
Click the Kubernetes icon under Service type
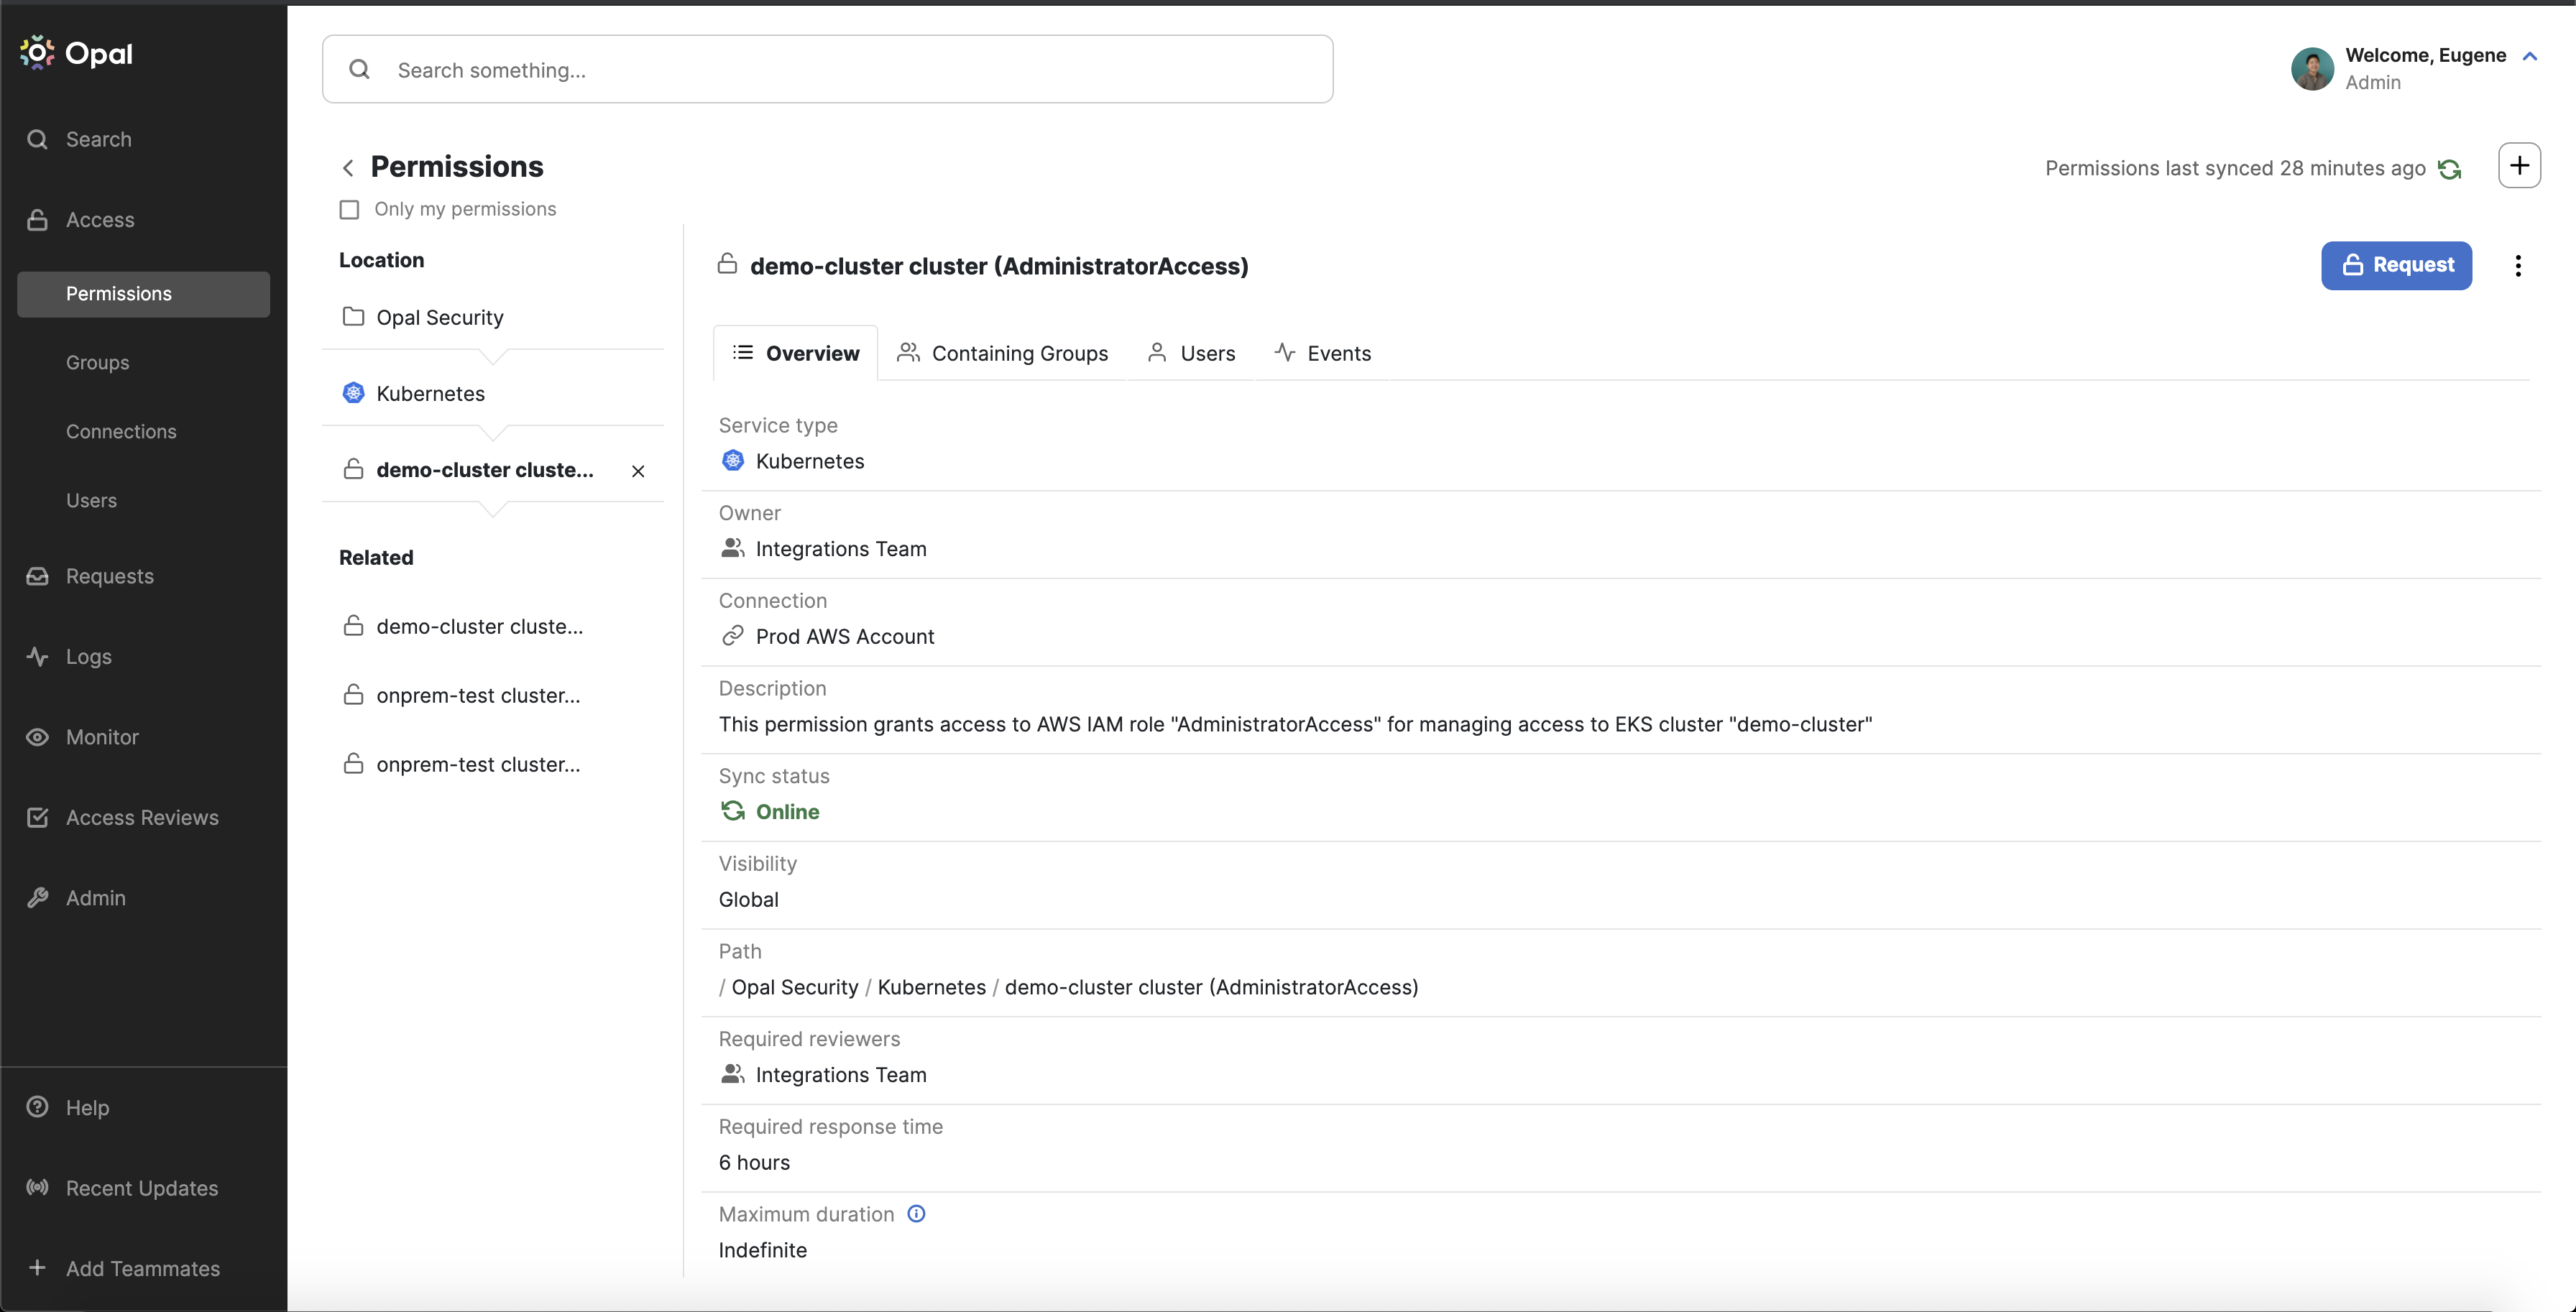click(732, 460)
